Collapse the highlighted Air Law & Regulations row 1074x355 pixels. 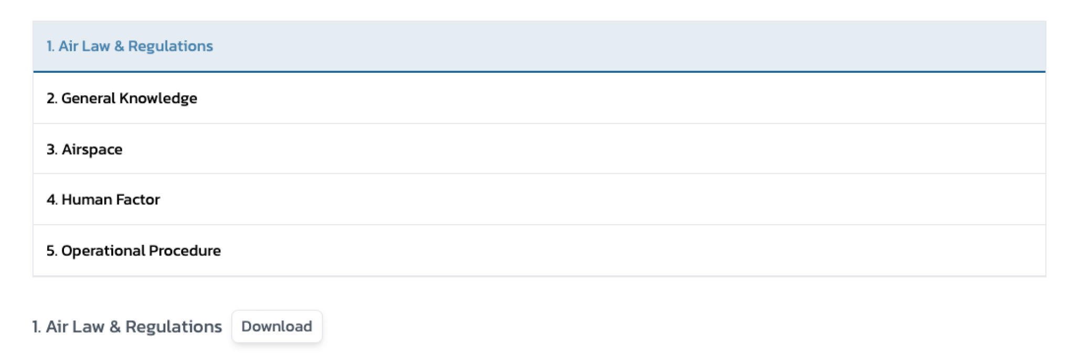click(130, 46)
